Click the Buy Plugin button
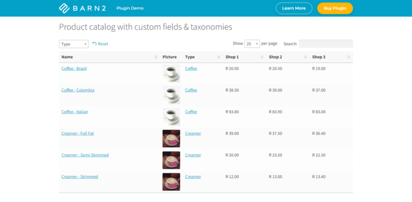 (335, 8)
